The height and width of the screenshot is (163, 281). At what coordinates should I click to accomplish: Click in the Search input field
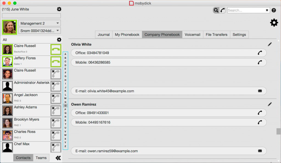point(246,10)
